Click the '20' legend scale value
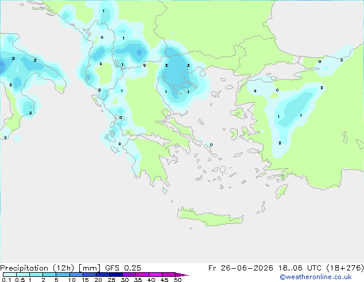 click(x=98, y=280)
